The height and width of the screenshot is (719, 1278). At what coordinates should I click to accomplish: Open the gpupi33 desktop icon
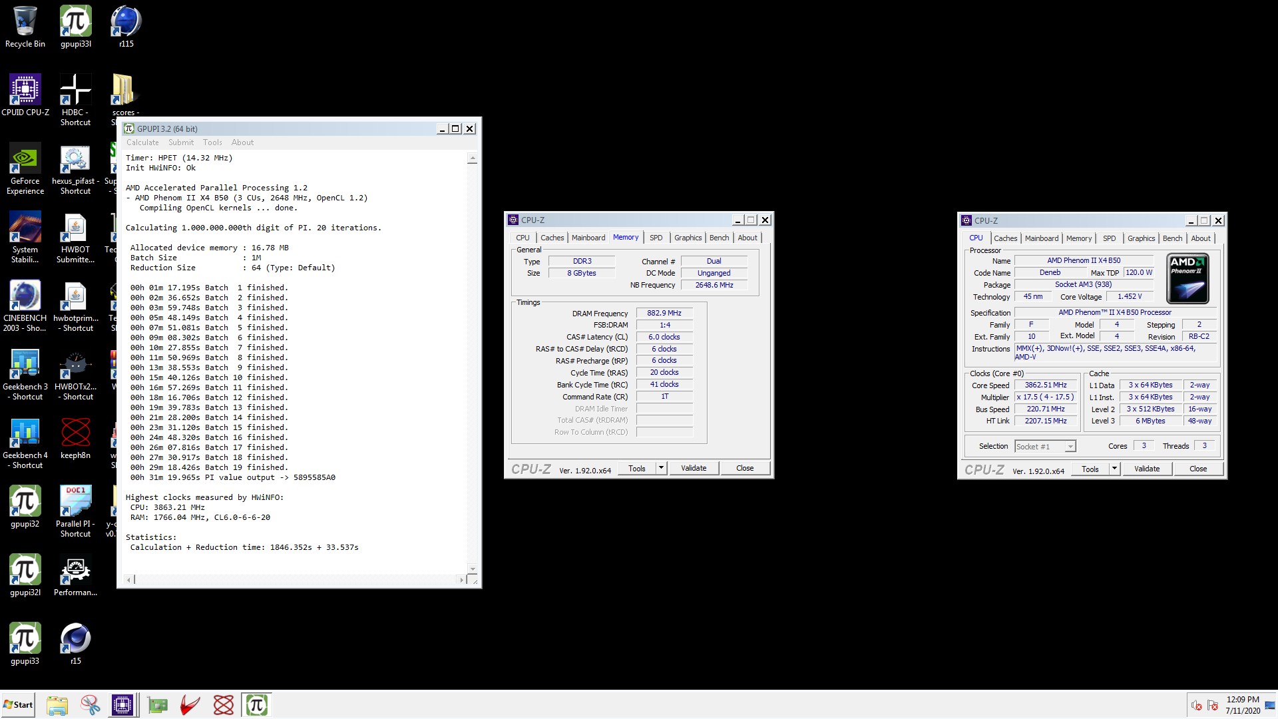(25, 644)
